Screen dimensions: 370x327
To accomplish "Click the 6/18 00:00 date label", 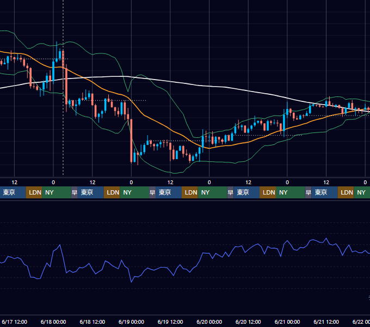I will click(53, 322).
